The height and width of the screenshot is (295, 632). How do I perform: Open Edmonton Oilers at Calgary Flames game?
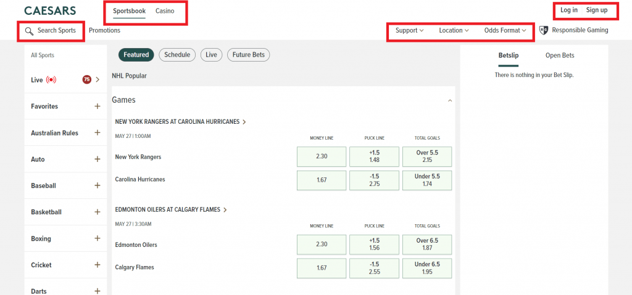pyautogui.click(x=171, y=209)
